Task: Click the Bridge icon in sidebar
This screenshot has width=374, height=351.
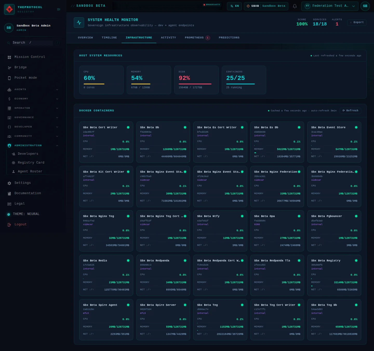Action: pos(9,67)
